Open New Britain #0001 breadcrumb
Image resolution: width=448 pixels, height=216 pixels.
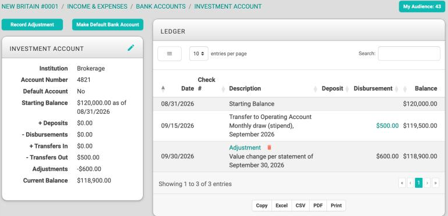[30, 6]
